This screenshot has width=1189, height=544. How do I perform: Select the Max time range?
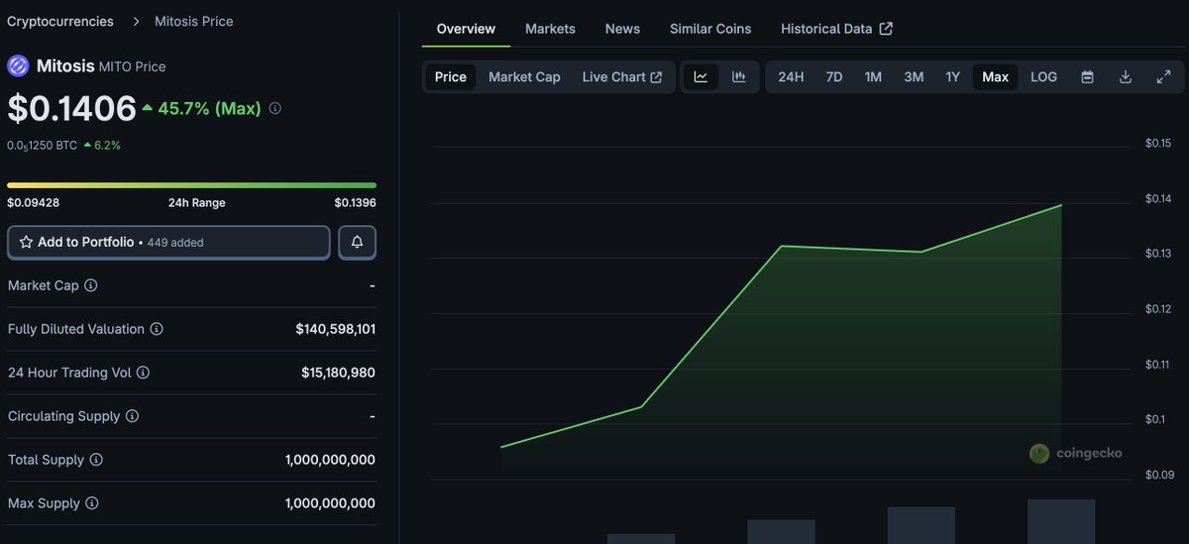996,76
